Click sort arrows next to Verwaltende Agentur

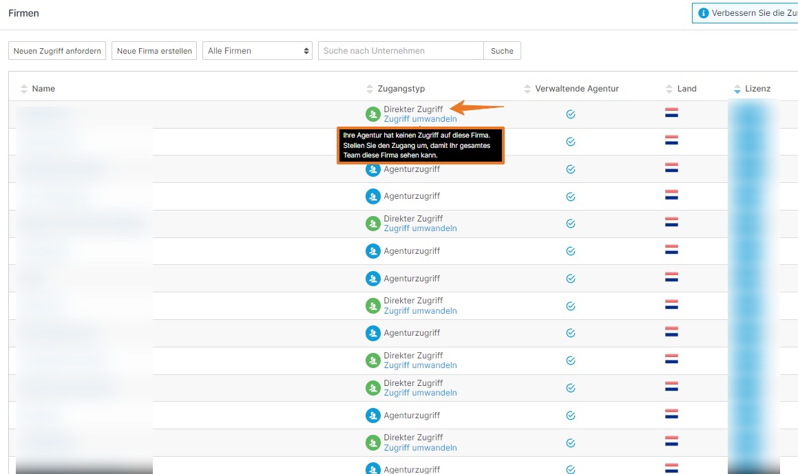527,89
